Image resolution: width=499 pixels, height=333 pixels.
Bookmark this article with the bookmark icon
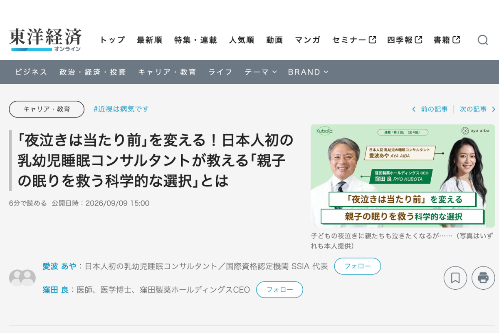455,278
